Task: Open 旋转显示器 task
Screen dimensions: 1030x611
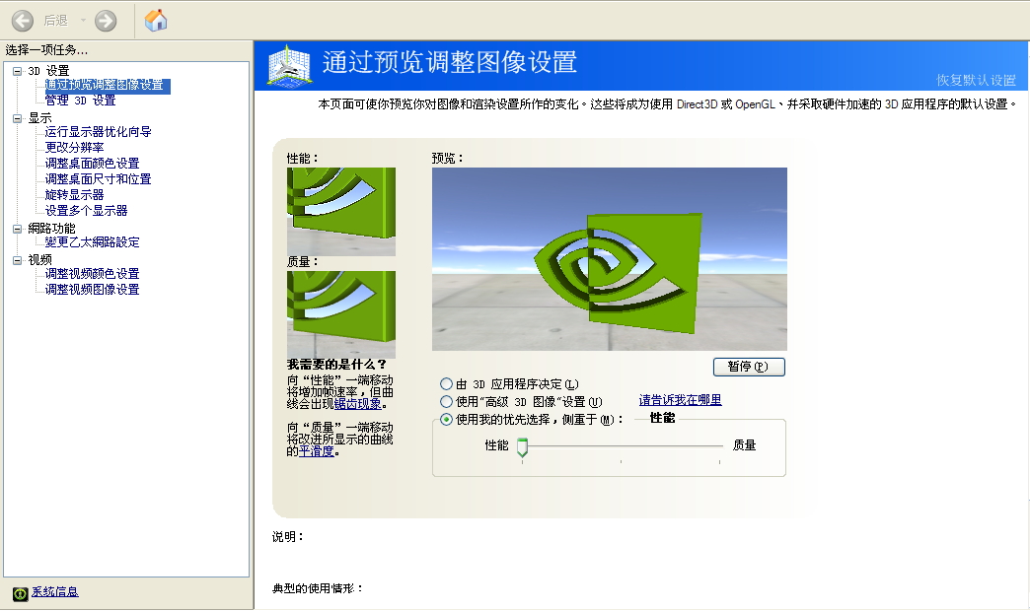Action: pos(74,195)
